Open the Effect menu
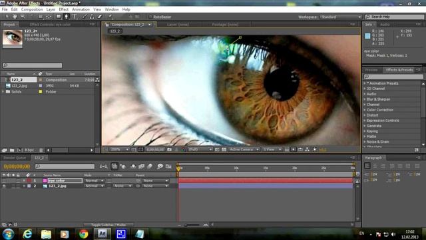 [64, 9]
